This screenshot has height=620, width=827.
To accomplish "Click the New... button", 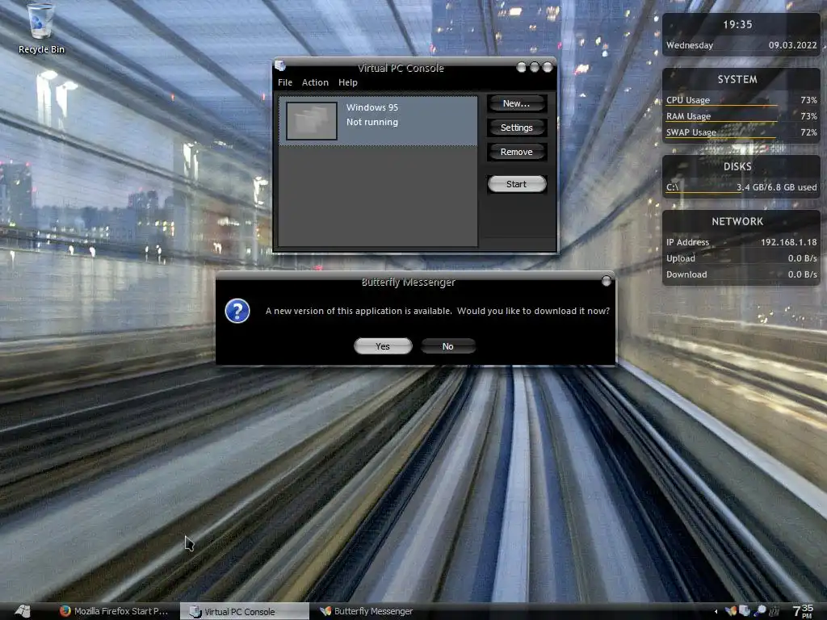I will (516, 104).
